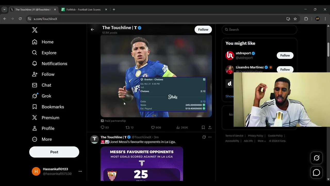Image resolution: width=330 pixels, height=186 pixels.
Task: Open floating chat messages button
Action: point(317,173)
